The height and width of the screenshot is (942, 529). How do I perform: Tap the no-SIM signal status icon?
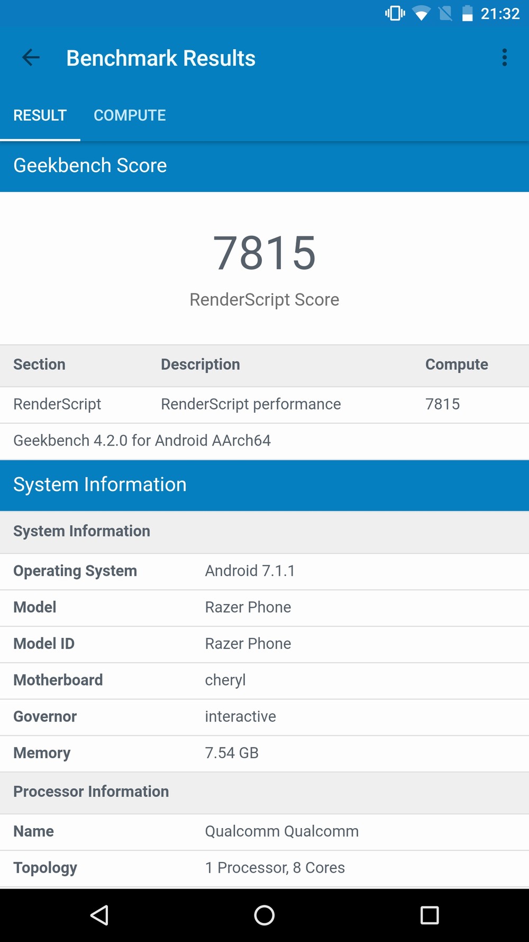tap(445, 14)
